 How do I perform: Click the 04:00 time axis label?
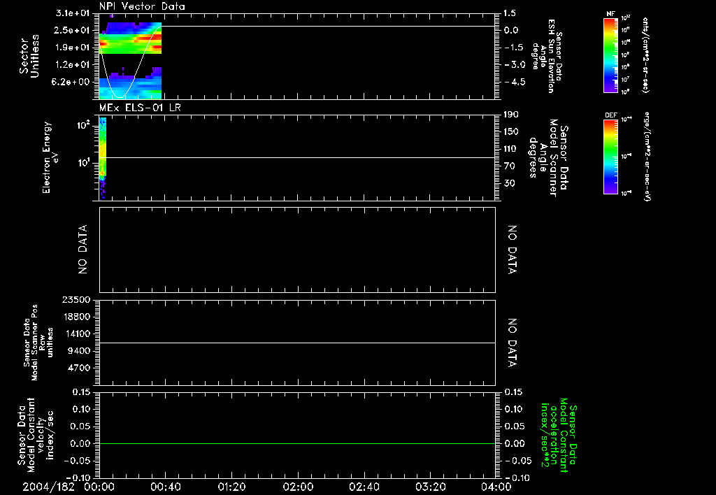pyautogui.click(x=496, y=487)
